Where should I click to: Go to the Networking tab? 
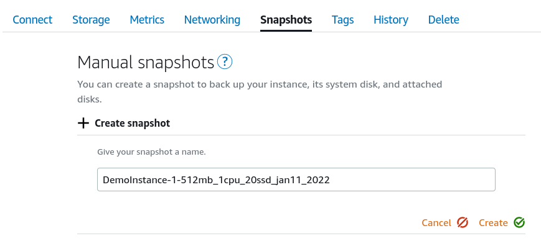pos(212,20)
